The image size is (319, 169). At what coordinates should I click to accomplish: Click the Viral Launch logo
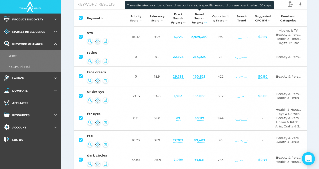click(30, 7)
